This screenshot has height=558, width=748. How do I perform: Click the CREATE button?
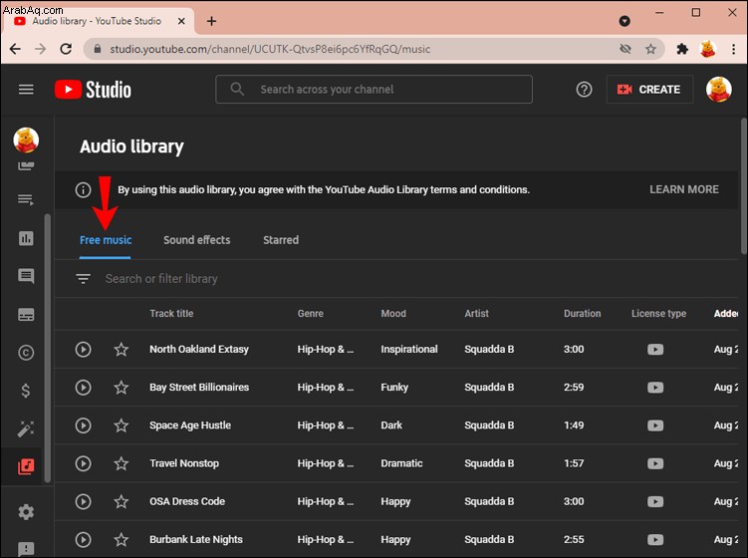(649, 90)
